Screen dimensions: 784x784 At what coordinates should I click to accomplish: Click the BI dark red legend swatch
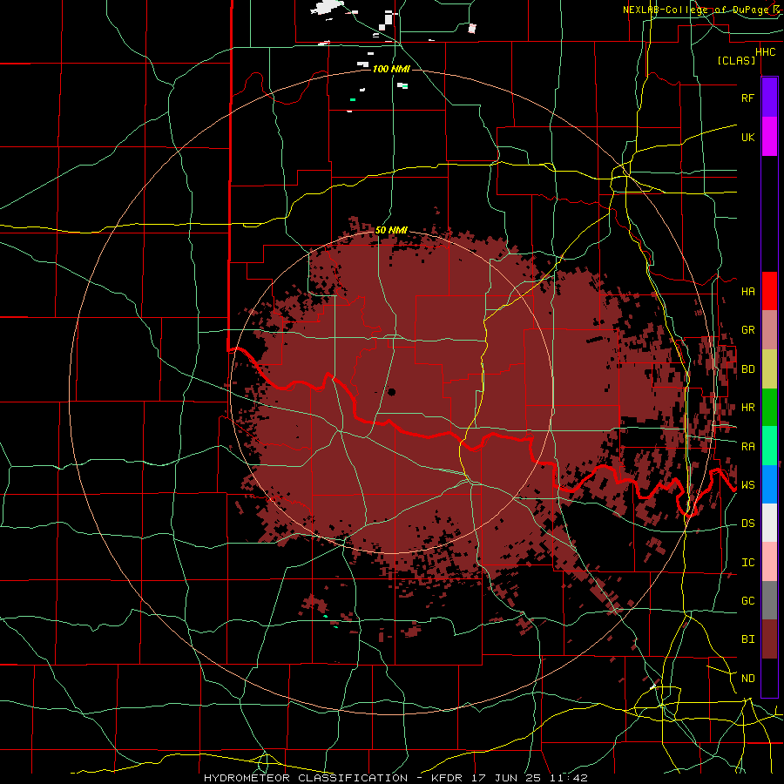click(x=769, y=639)
